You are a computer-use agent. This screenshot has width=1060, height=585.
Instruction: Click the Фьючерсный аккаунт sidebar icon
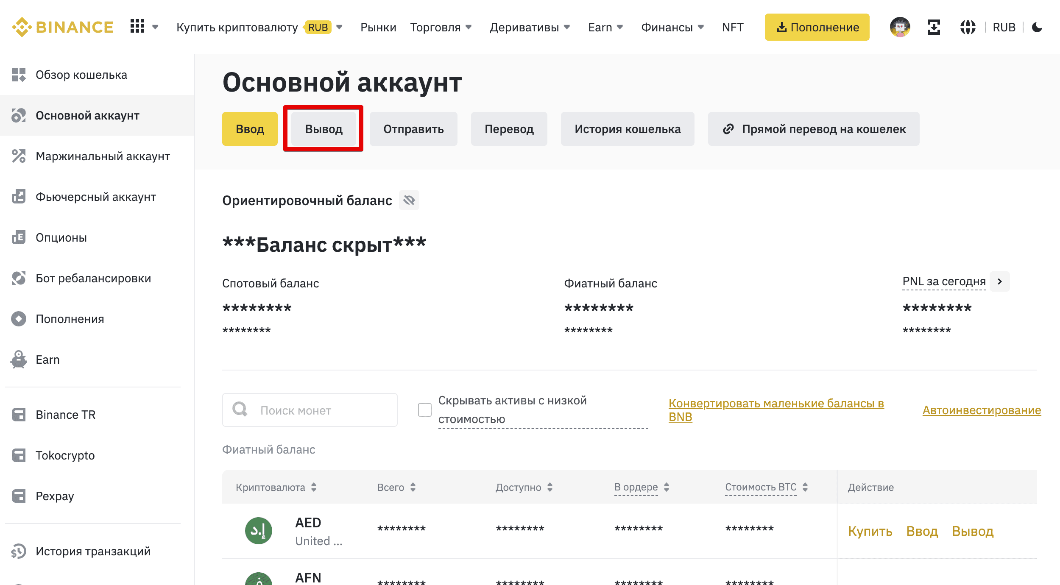tap(19, 197)
